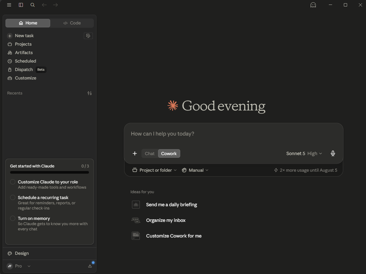Open the Design item with palette icon

50,253
